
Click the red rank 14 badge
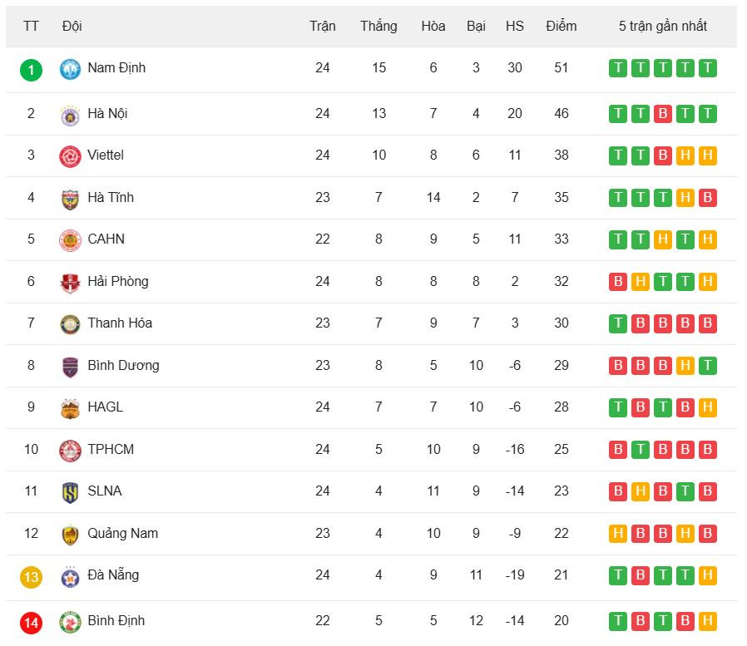coord(31,622)
